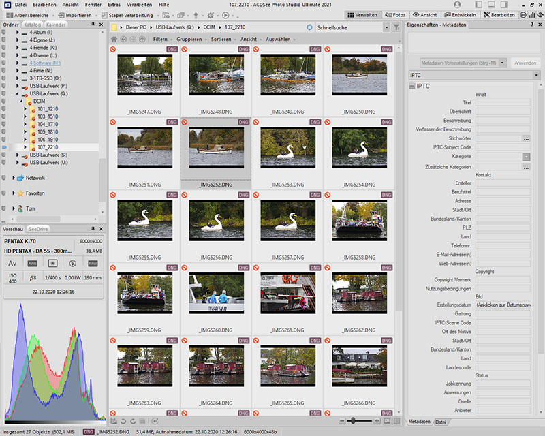Screen dimensions: 545x436
Task: Rotate left using the bottom toolbar icon
Action: coord(123,422)
